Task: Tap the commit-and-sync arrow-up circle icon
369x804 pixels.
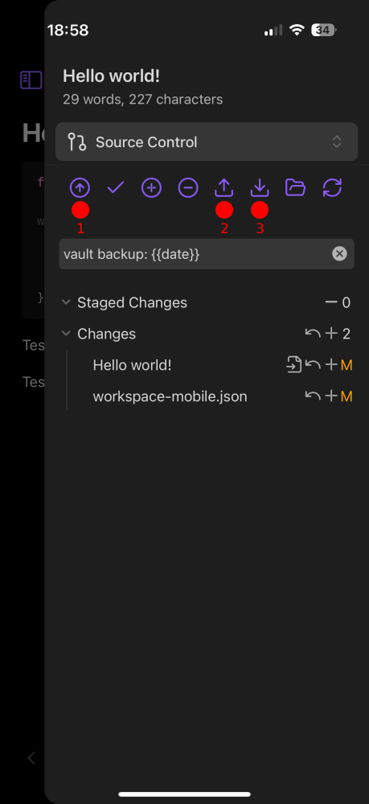Action: click(80, 187)
